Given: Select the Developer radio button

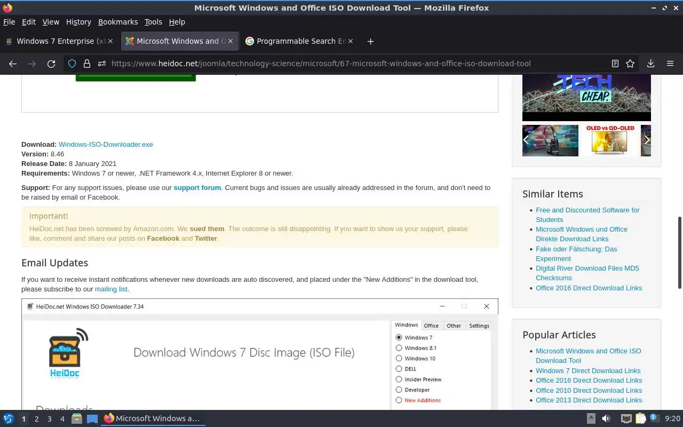Looking at the screenshot, I should pyautogui.click(x=399, y=390).
